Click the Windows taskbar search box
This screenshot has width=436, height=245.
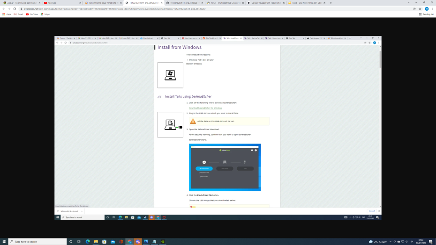coord(38,242)
